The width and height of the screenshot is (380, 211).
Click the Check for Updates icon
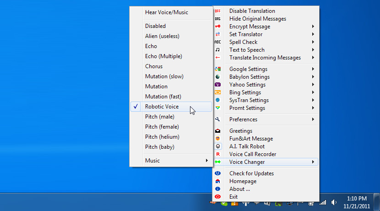[x=217, y=173]
